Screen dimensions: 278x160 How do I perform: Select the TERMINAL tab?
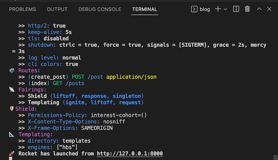coord(145,9)
